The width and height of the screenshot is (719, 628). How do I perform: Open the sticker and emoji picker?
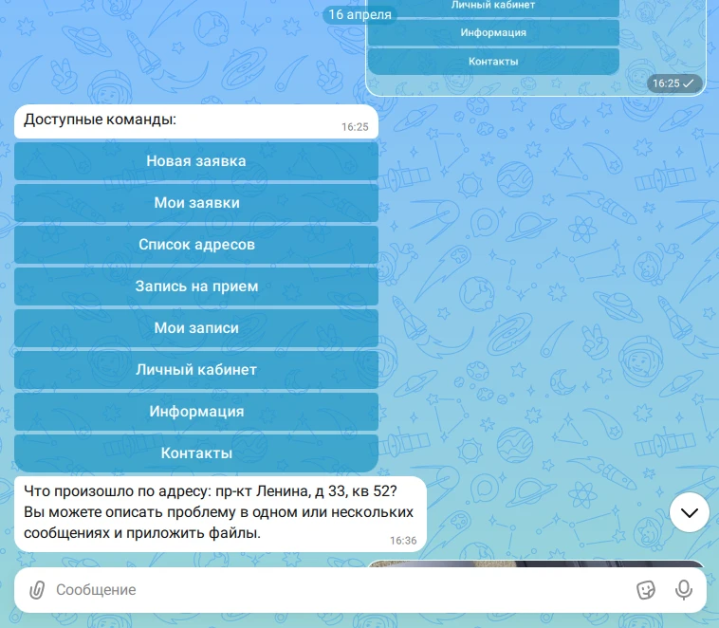(646, 590)
